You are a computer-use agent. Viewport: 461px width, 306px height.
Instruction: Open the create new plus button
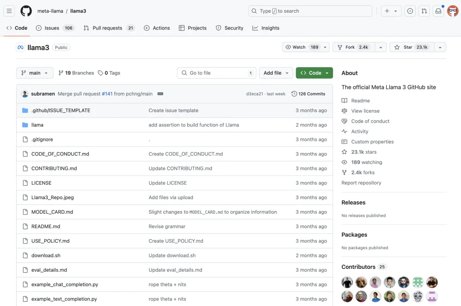387,11
